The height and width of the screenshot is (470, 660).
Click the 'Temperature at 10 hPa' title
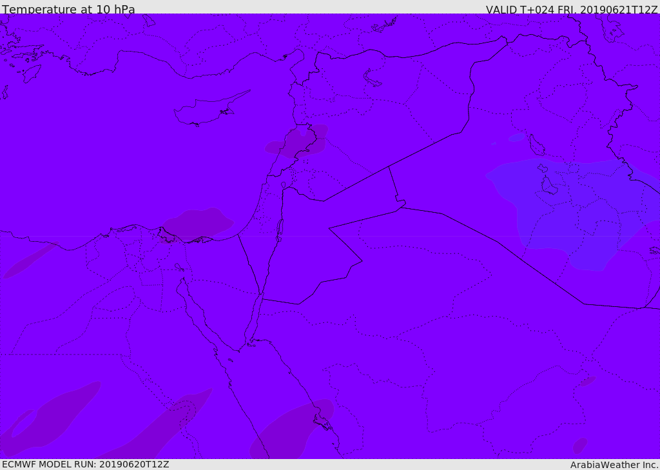[x=68, y=9]
